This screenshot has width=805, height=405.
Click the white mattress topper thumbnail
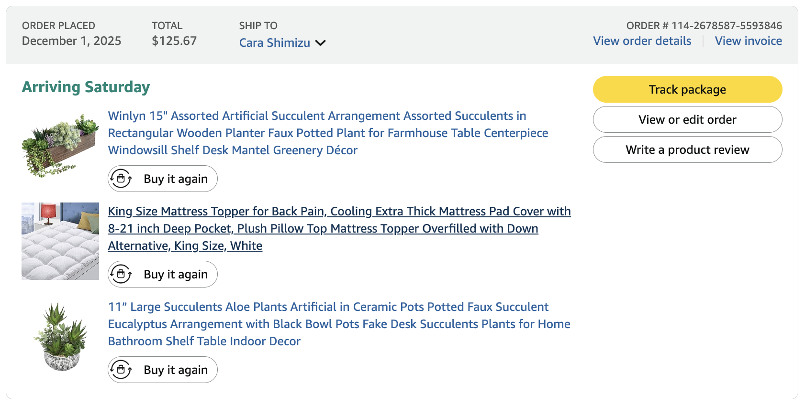(x=60, y=241)
